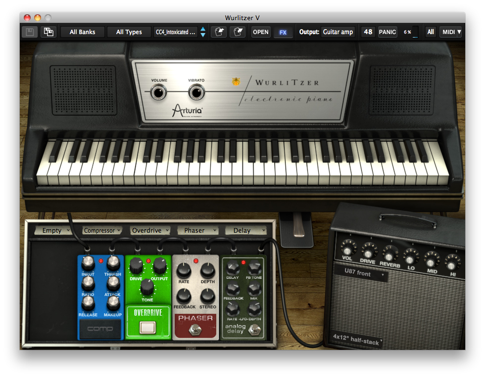Open the All Banks filter menu
This screenshot has height=377, width=485.
click(82, 32)
